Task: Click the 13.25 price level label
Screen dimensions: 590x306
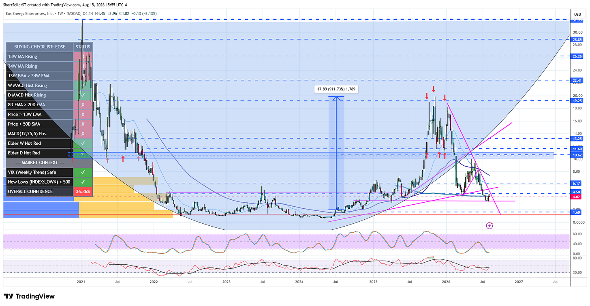Action: pyautogui.click(x=577, y=138)
